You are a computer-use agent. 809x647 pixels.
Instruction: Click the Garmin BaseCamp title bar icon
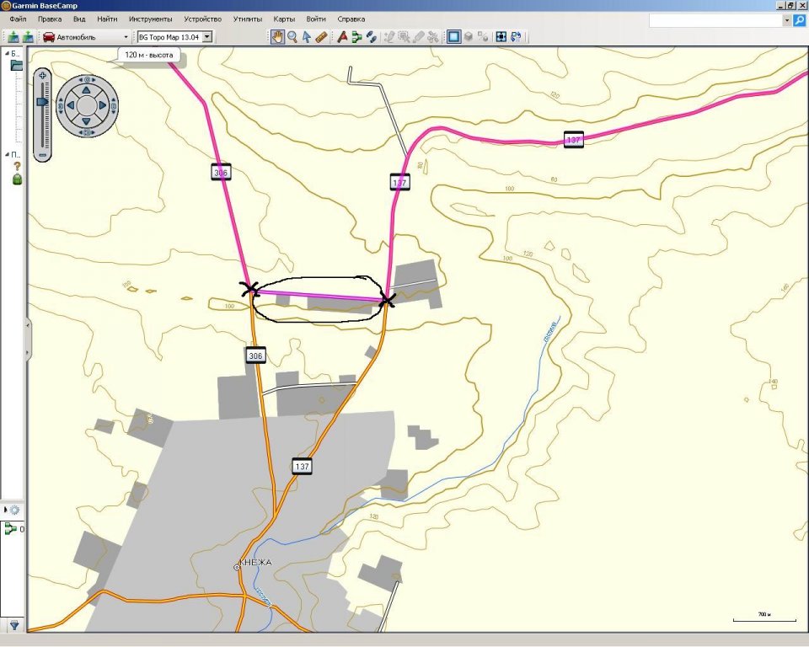tap(6, 6)
